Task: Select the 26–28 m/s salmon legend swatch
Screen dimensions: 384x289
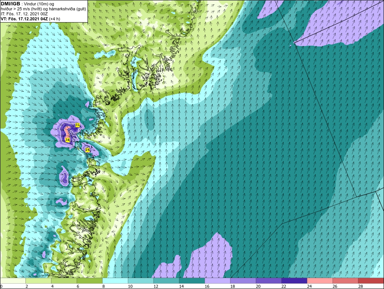Action: (x=345, y=281)
